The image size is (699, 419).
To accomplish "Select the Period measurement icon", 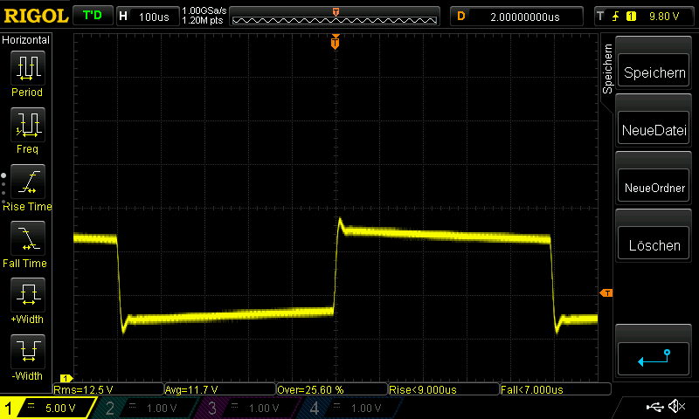I will tap(26, 67).
